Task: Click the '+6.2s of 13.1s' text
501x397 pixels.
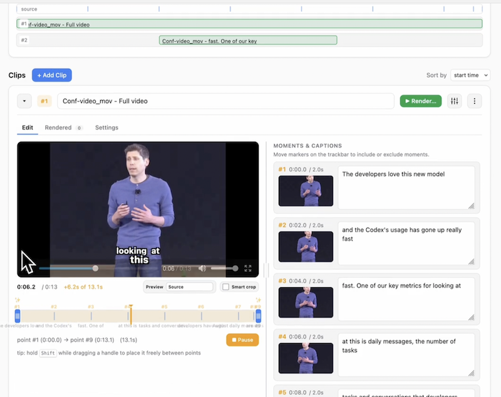Action: click(83, 287)
